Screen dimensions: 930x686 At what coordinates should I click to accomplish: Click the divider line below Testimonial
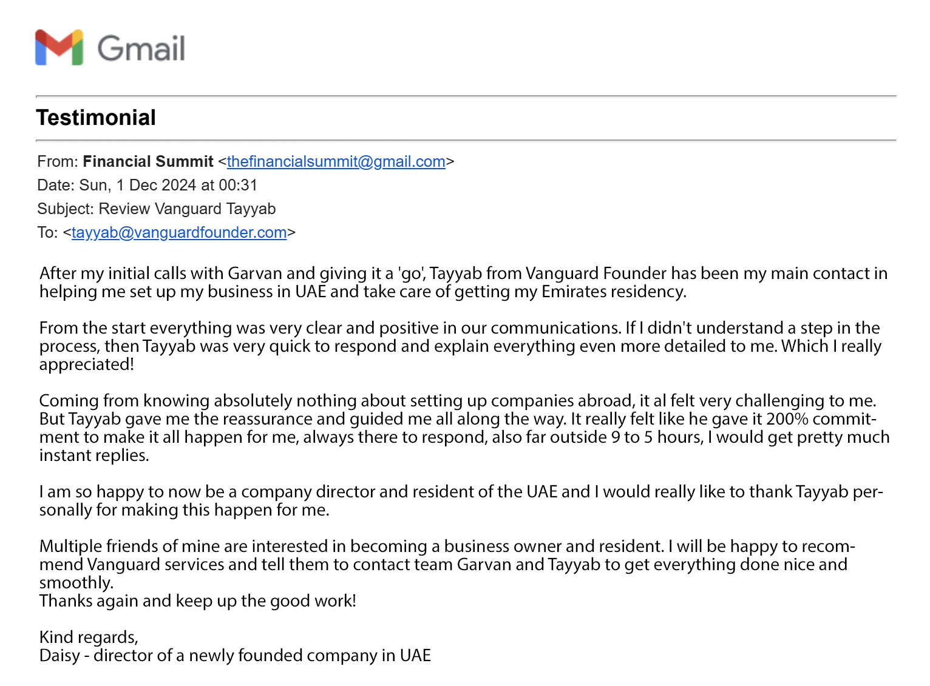point(466,140)
